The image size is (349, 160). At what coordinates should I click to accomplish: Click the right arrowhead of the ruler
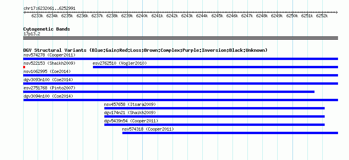coord(337,13)
